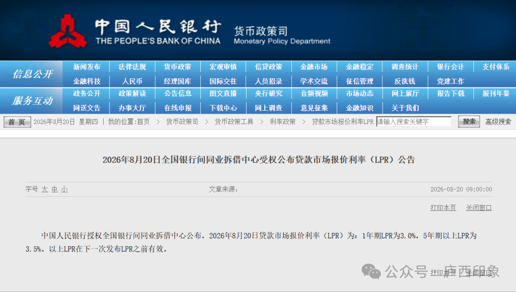
Task: Go to 信贷政策 section
Action: (x=269, y=67)
